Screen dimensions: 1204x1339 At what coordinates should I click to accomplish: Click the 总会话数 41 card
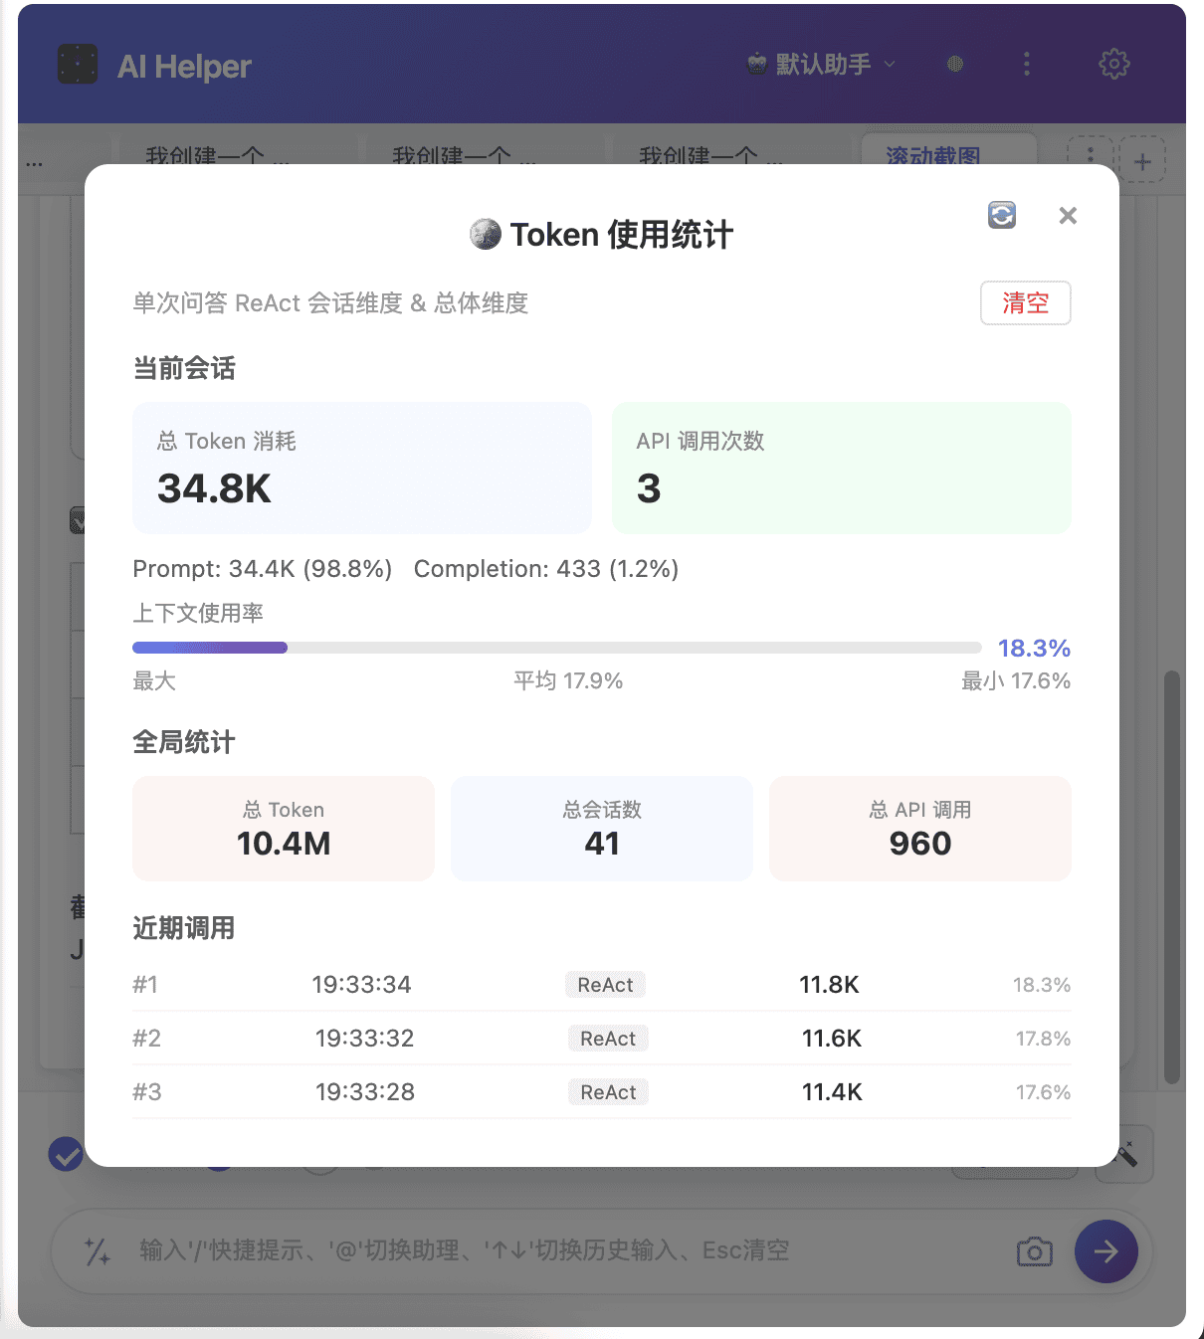[x=602, y=829]
